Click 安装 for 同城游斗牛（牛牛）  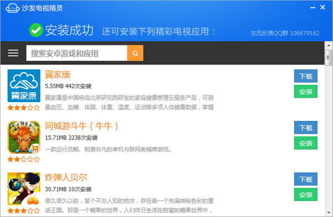point(306,143)
